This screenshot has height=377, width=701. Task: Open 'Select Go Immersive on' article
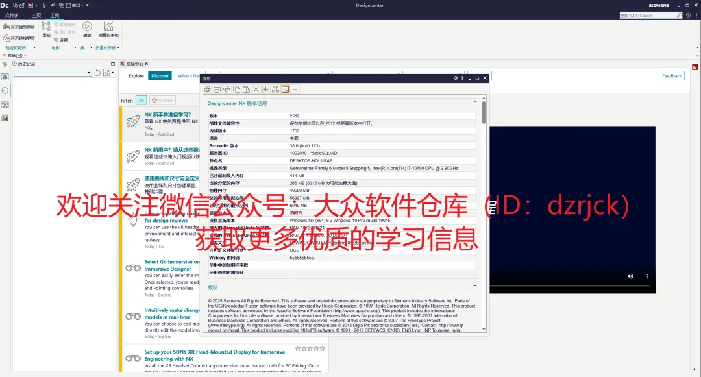click(172, 262)
